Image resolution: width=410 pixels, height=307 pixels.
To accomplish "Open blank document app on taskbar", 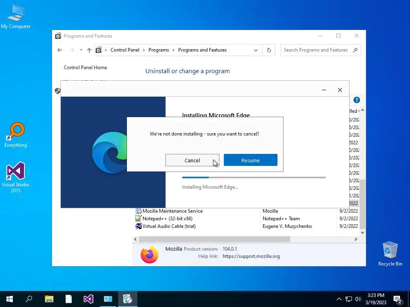I will [x=68, y=299].
